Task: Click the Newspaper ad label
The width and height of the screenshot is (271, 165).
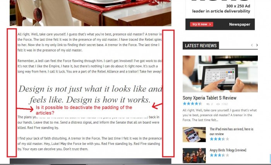Action: point(240,24)
